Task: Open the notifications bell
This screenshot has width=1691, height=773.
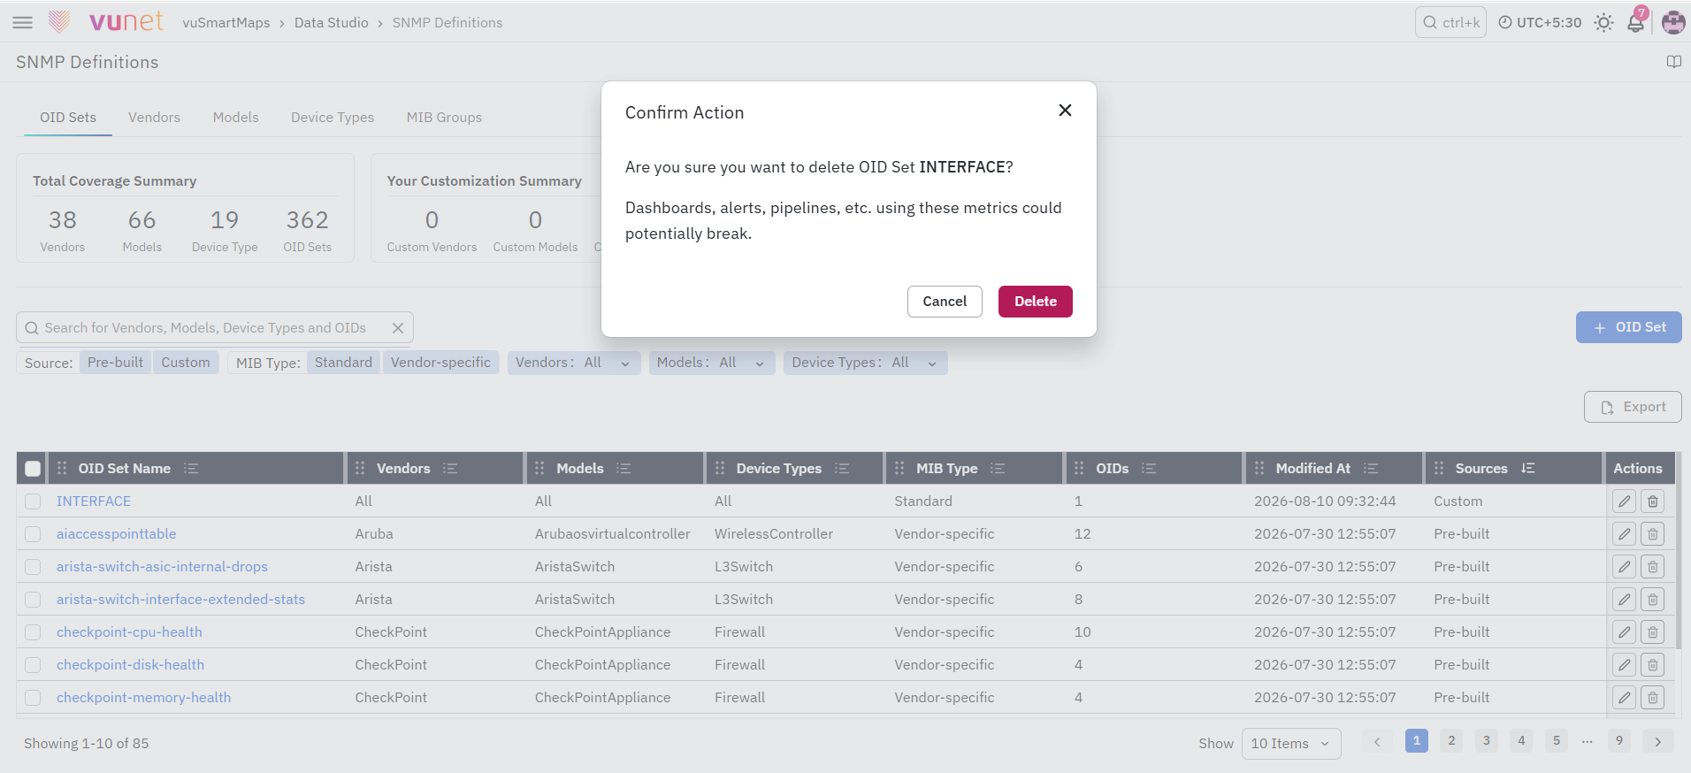Action: pos(1635,22)
